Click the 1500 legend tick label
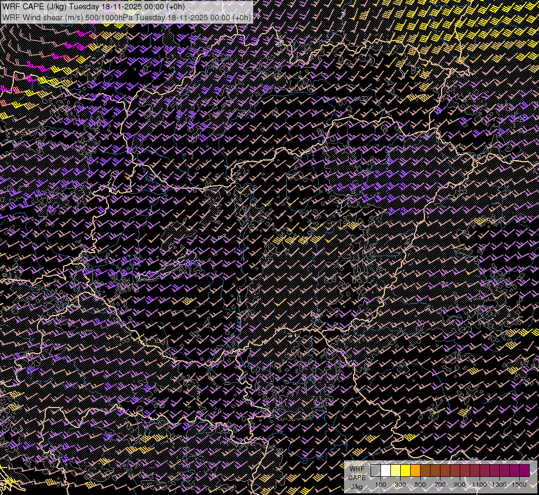 [519, 485]
